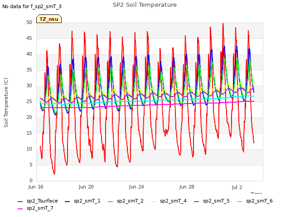Screen dimensions: 290x217
Task: Toggle the sp2_smT_4 legend entry
Action: pos(169,201)
